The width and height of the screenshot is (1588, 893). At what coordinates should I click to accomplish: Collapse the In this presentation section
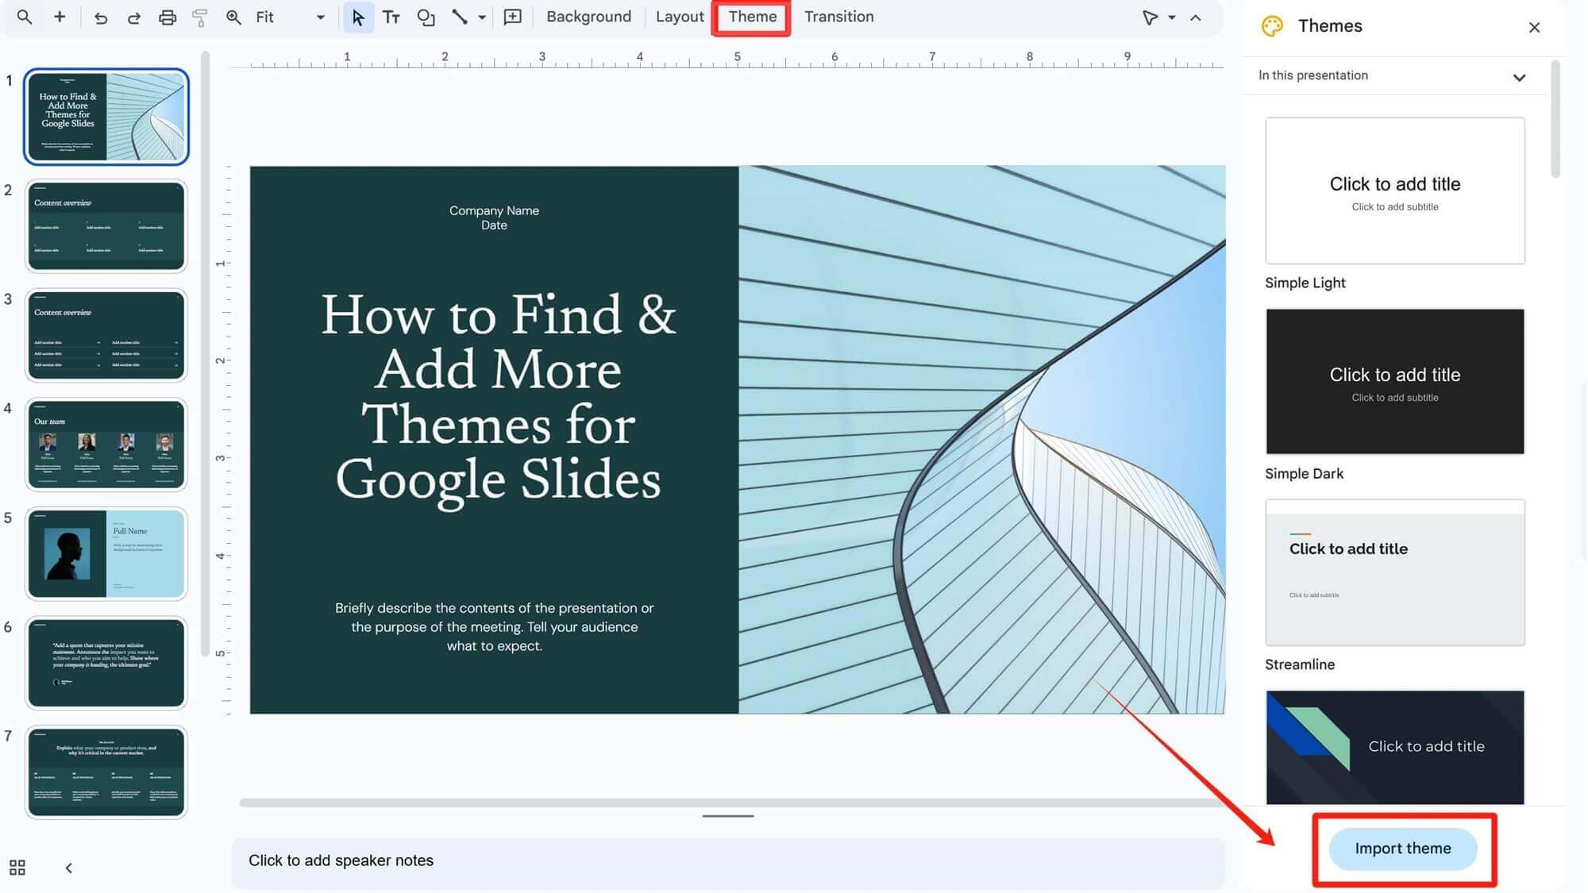pos(1519,77)
